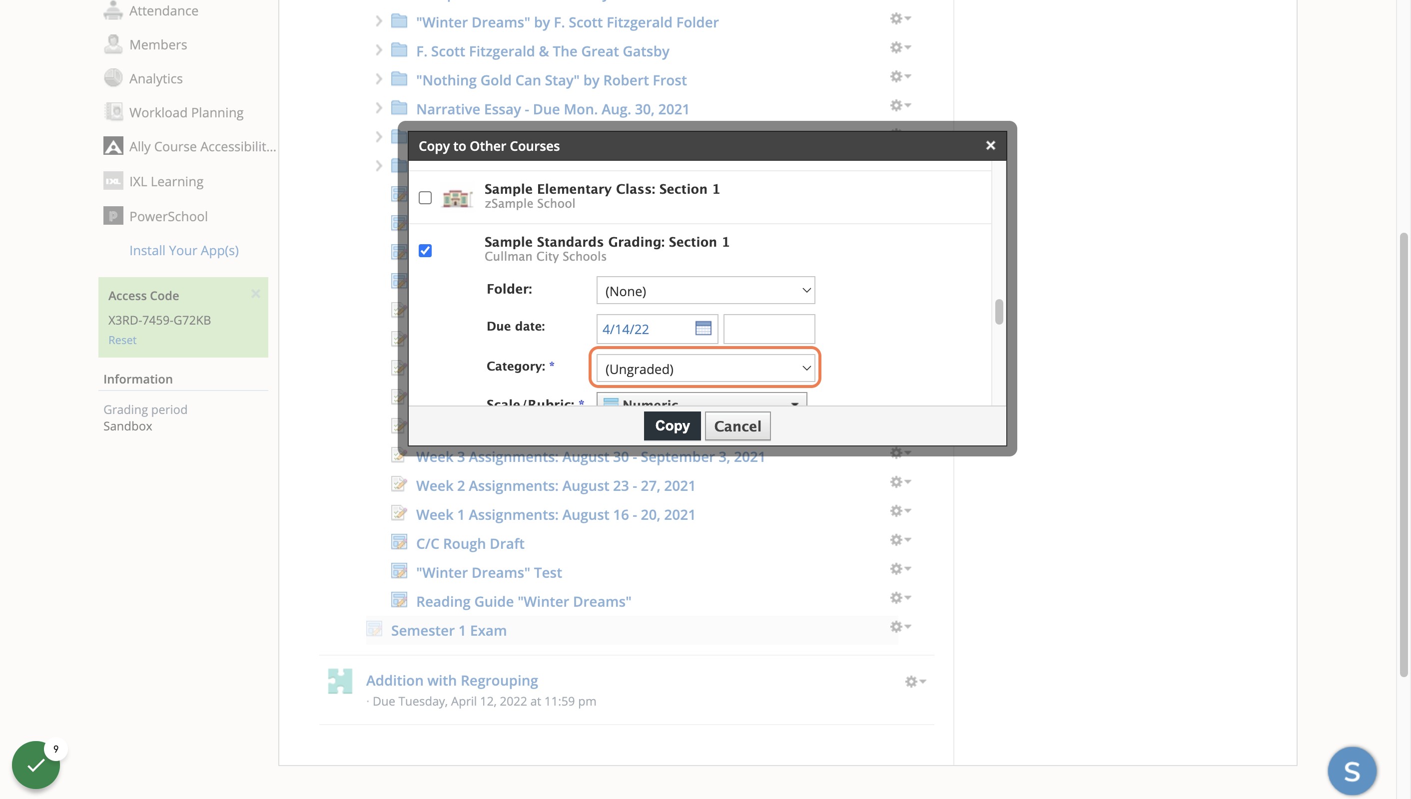Image resolution: width=1411 pixels, height=799 pixels.
Task: Open gear menu for Narrative Essay folder
Action: click(900, 105)
